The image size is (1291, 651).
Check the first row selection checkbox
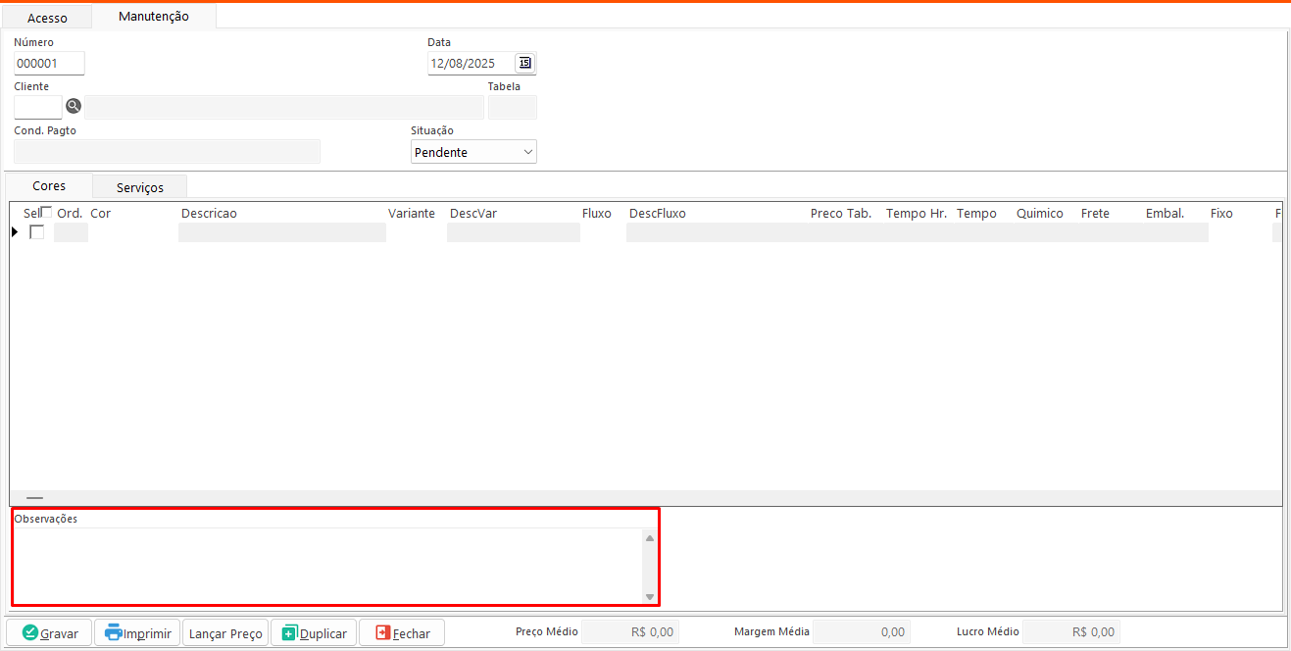pyautogui.click(x=37, y=232)
